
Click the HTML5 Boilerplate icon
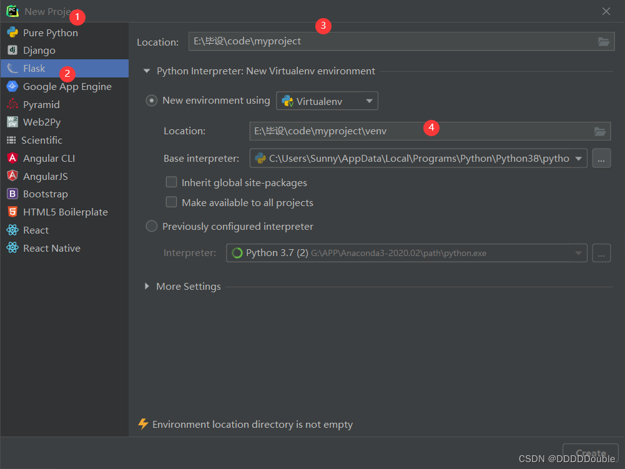click(12, 212)
